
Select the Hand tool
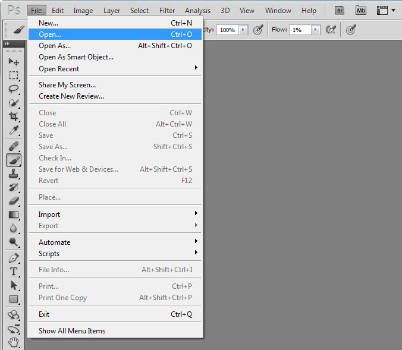click(14, 342)
